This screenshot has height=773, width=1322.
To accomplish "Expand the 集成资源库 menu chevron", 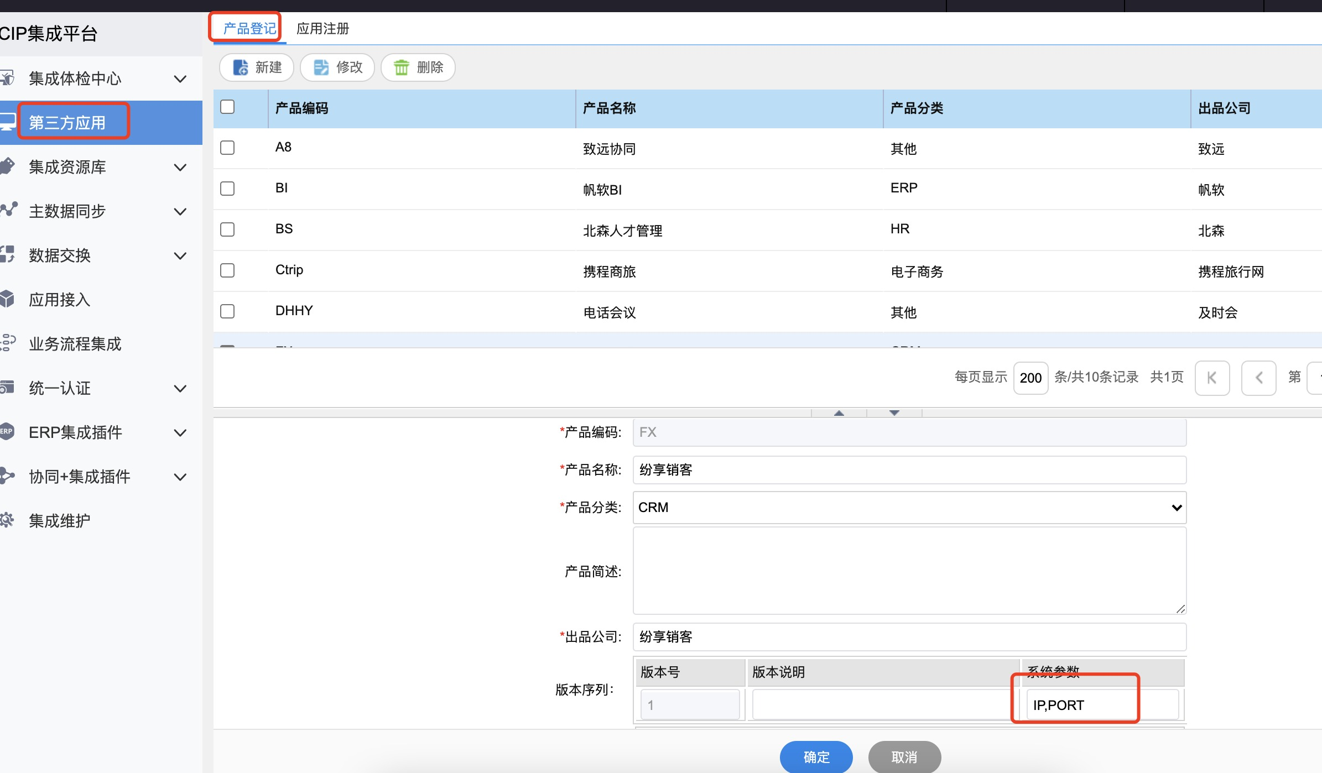I will [180, 168].
